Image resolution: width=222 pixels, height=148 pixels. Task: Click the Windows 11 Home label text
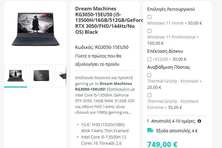point(165,23)
